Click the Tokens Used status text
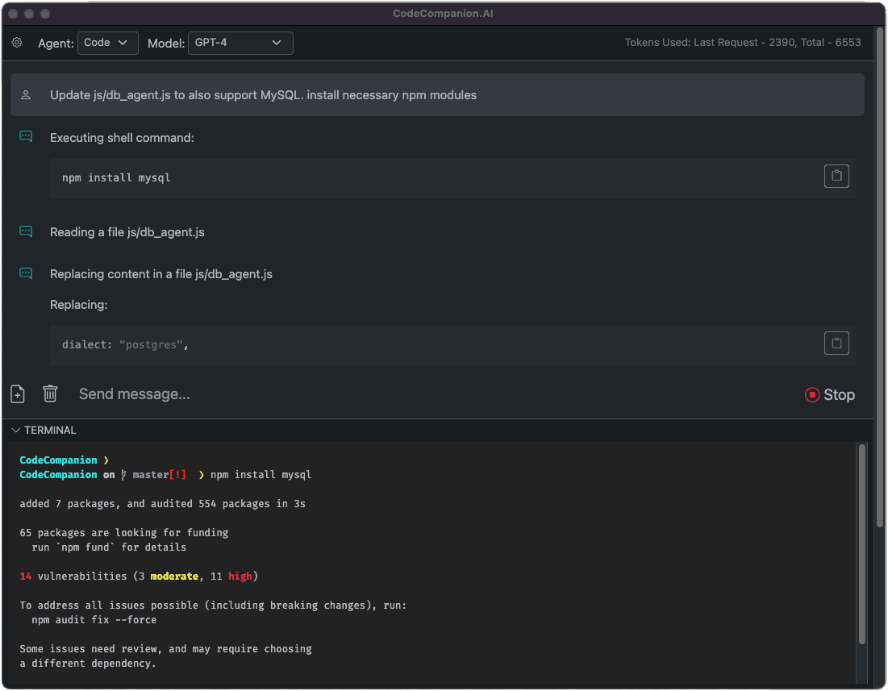Image resolution: width=888 pixels, height=691 pixels. [x=742, y=43]
